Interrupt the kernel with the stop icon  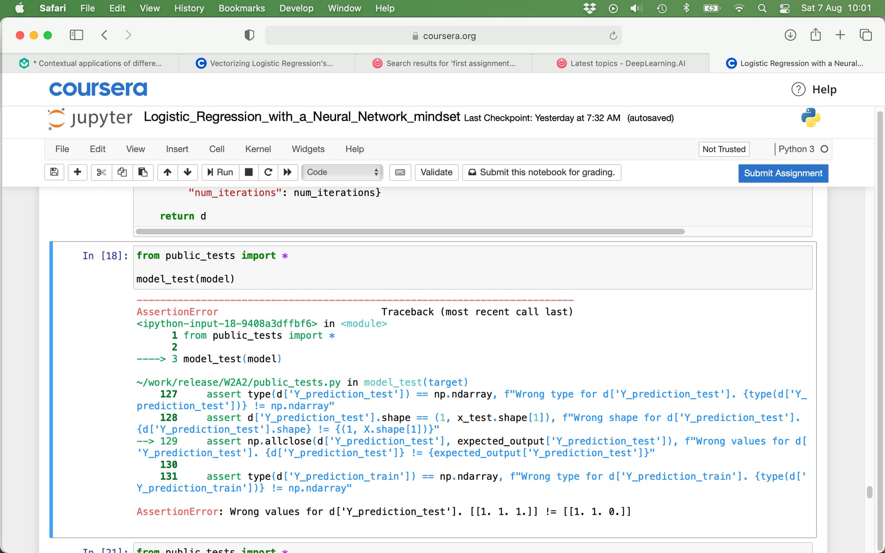coord(248,172)
